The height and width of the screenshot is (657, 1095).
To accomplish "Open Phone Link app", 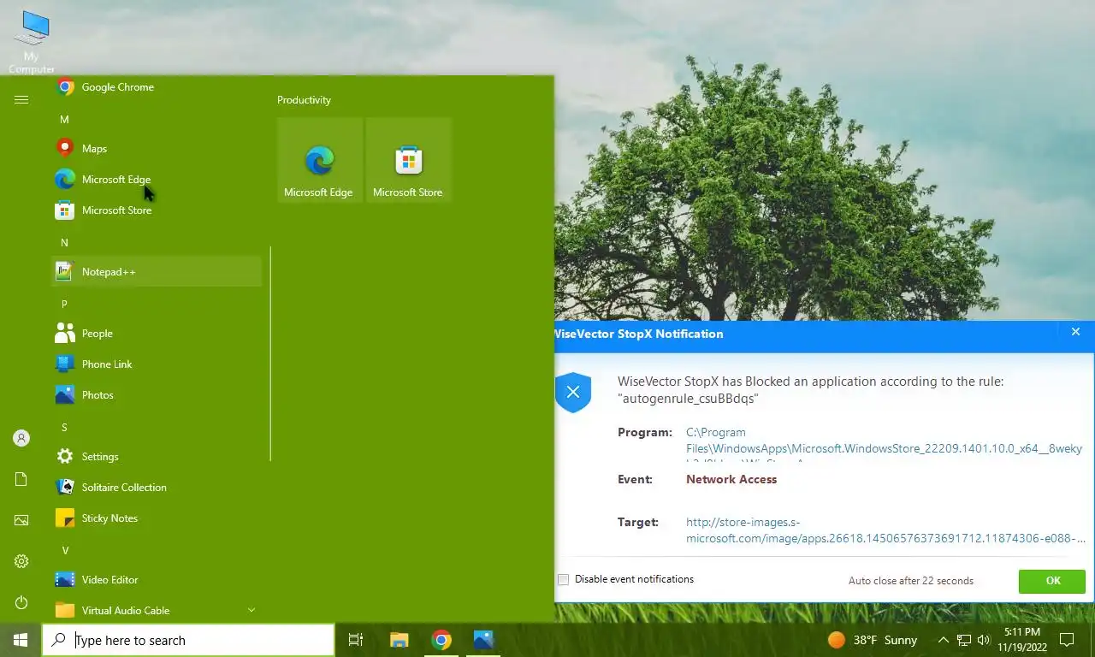I will click(x=157, y=364).
